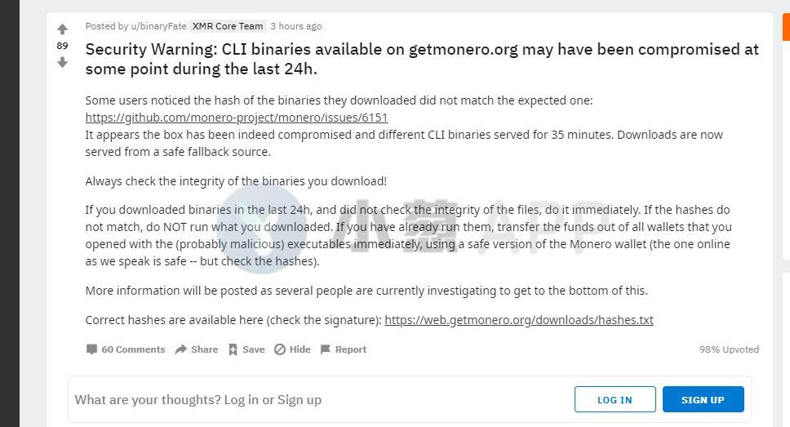Click the orange button at right edge
Viewport: 790px width, 427px height.
click(x=786, y=27)
